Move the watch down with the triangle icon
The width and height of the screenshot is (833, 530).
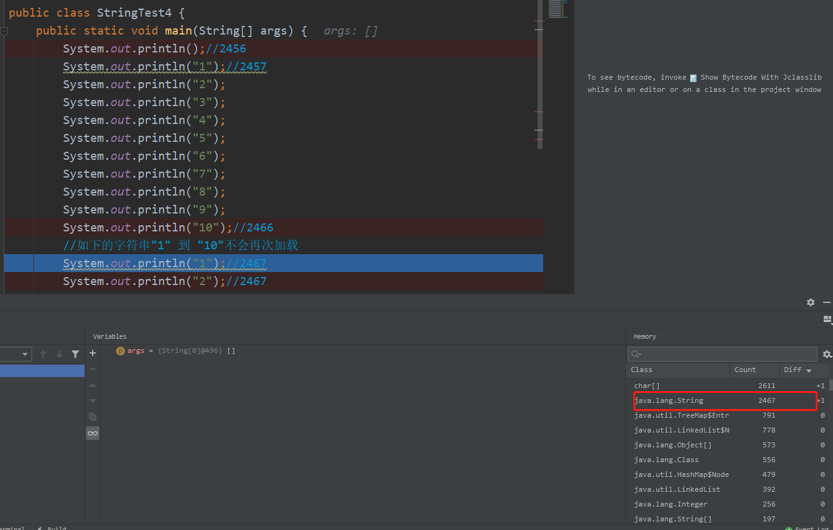(93, 400)
